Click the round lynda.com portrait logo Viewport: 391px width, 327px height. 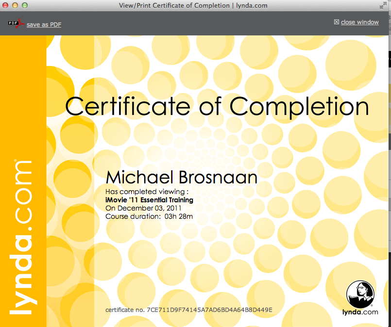tap(360, 294)
